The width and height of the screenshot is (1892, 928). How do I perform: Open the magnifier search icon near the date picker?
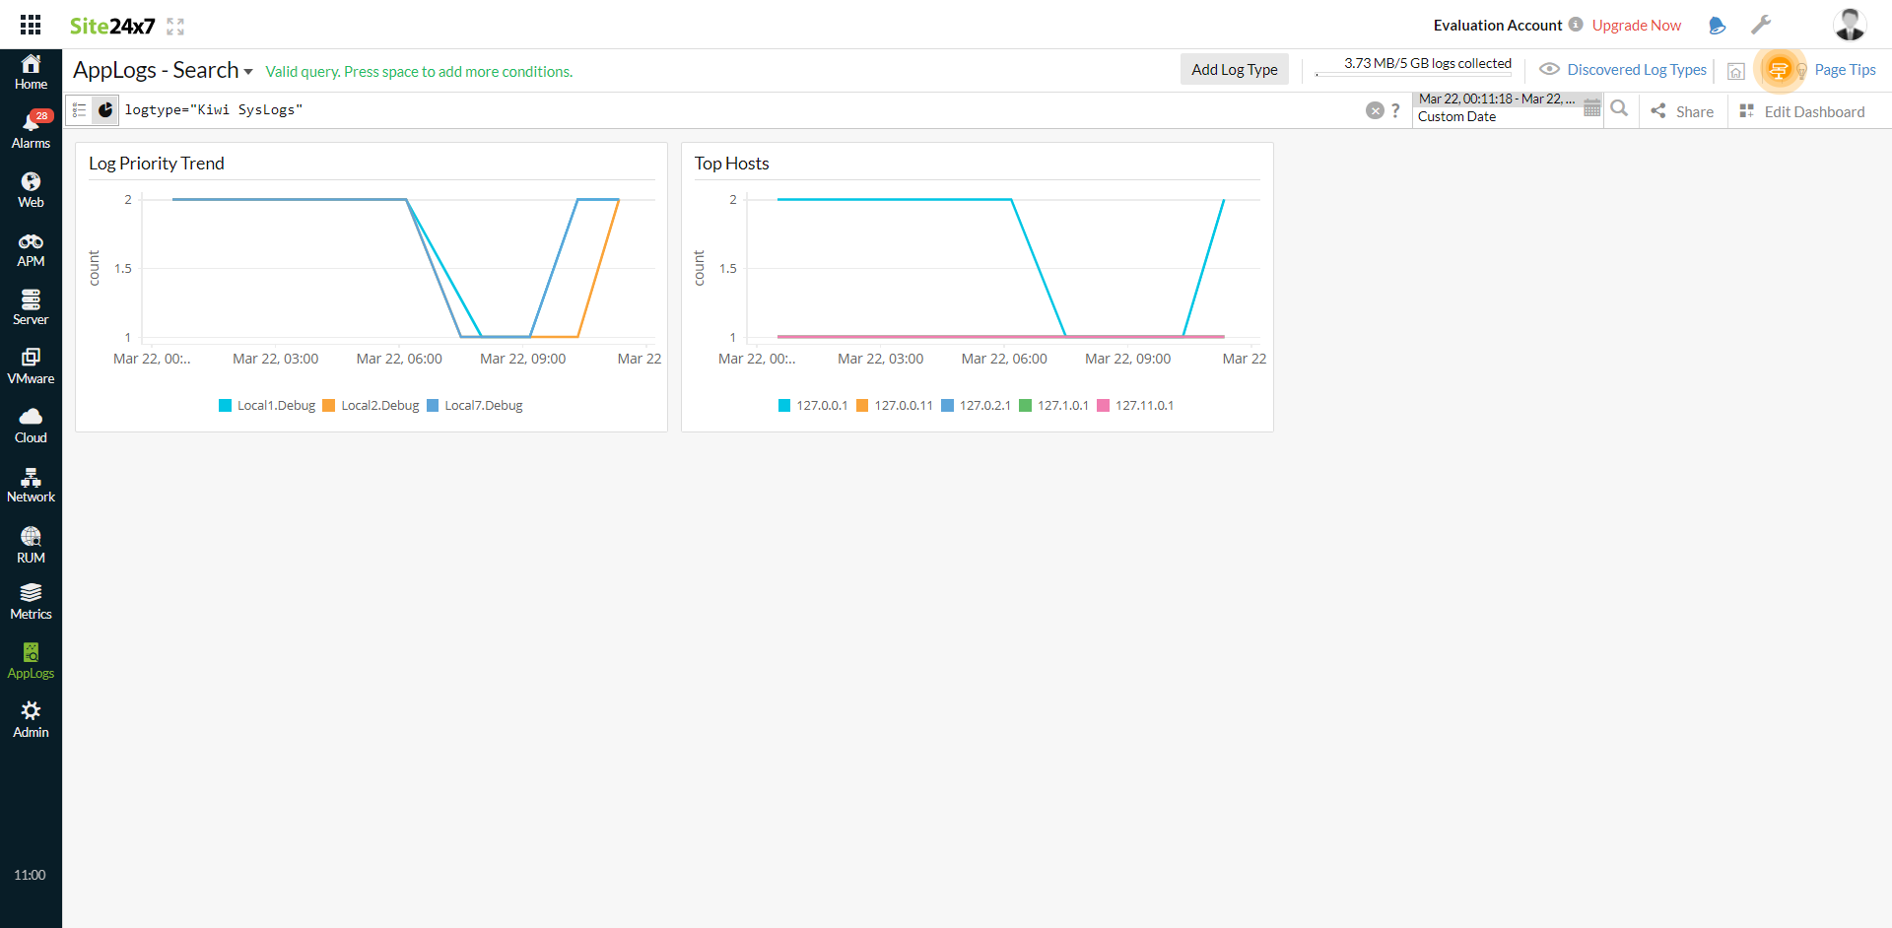(x=1620, y=109)
